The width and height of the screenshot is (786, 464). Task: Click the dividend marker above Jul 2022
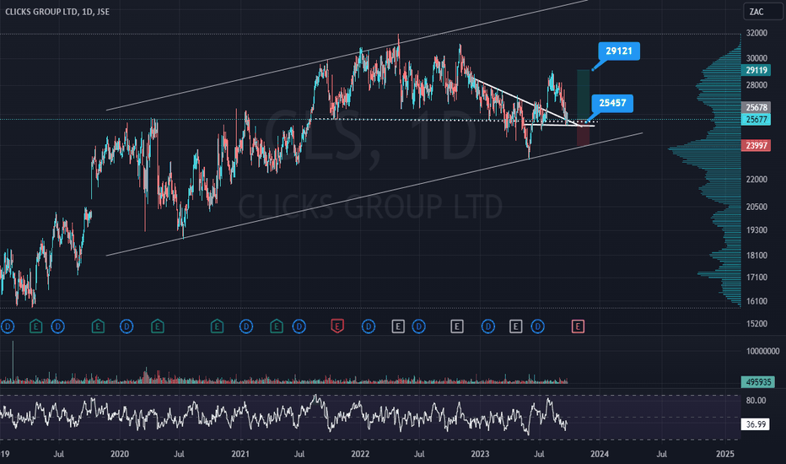[x=418, y=327]
